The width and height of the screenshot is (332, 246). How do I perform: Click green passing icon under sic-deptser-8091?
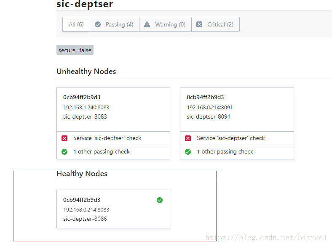pyautogui.click(x=188, y=152)
